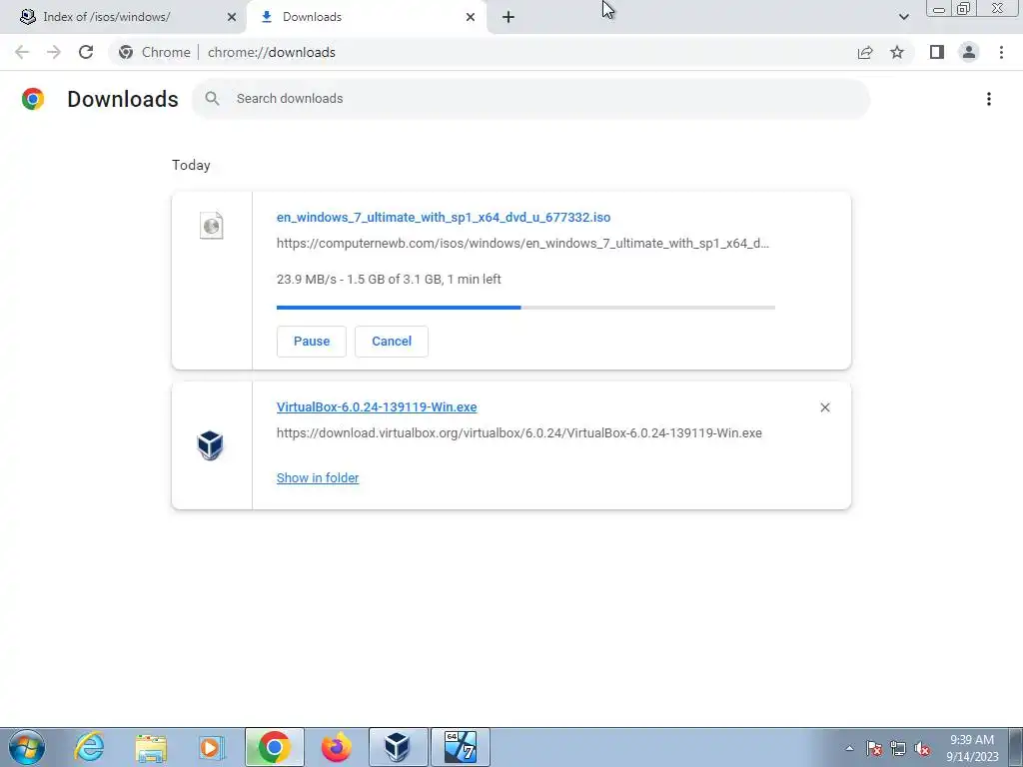This screenshot has width=1023, height=767.
Task: Open the Downloads page more actions menu
Action: (x=988, y=99)
